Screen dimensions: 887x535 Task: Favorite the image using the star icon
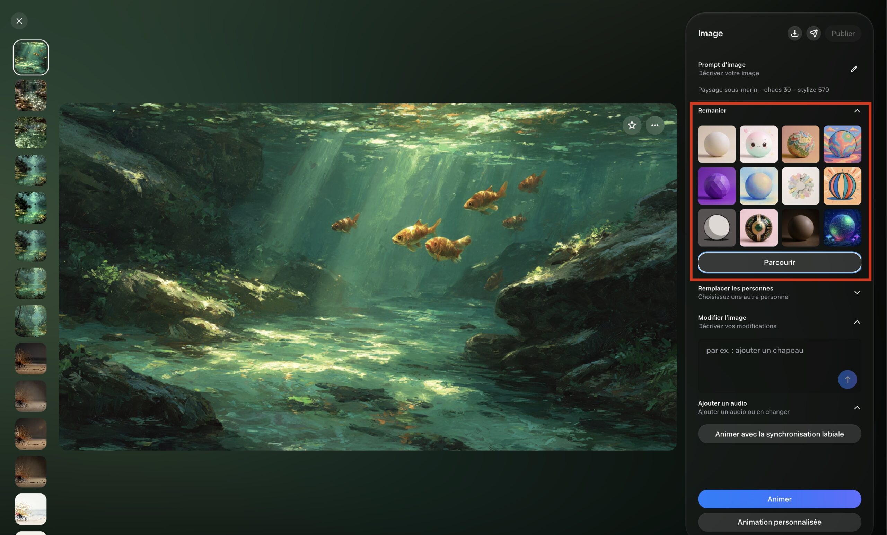[632, 125]
